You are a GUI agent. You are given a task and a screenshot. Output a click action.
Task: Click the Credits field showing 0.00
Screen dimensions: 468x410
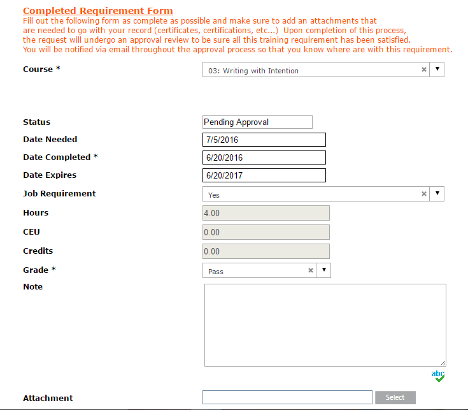(x=266, y=251)
